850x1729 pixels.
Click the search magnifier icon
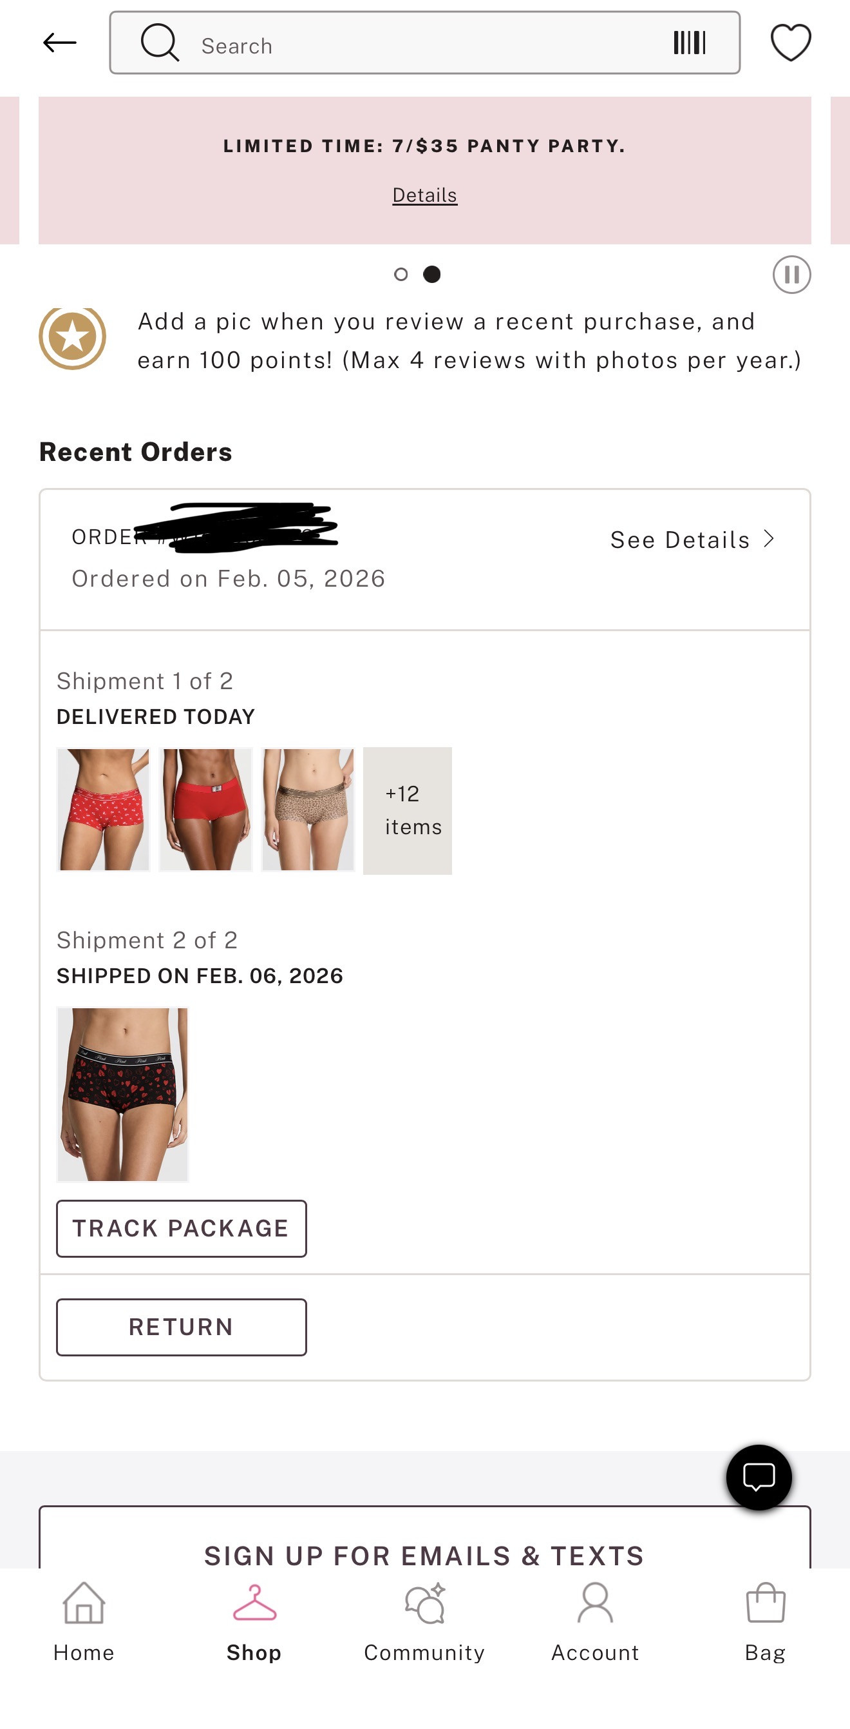point(160,43)
